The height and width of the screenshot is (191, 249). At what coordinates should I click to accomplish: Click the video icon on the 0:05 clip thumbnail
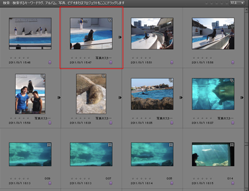point(171,145)
